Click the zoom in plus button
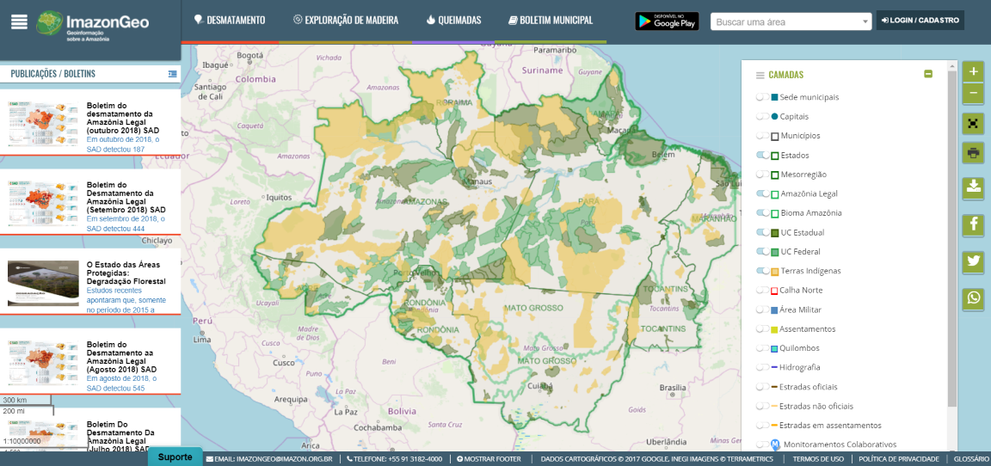The height and width of the screenshot is (466, 991). 973,71
